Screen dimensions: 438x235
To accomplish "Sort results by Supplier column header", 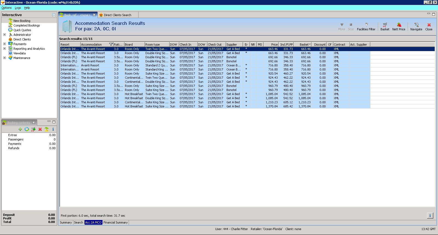I will pos(234,45).
